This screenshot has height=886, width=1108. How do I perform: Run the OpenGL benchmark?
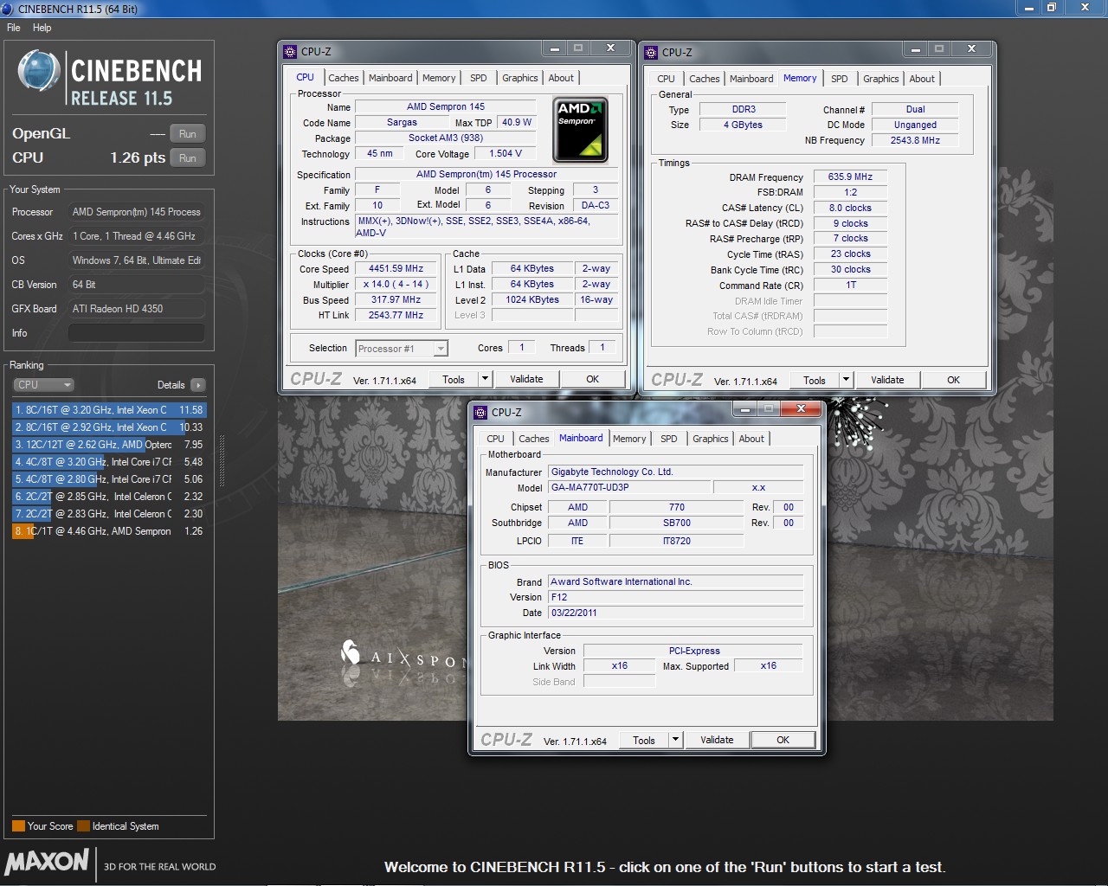click(x=188, y=134)
